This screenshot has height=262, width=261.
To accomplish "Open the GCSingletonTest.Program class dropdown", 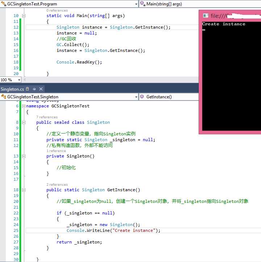I will pyautogui.click(x=136, y=4).
